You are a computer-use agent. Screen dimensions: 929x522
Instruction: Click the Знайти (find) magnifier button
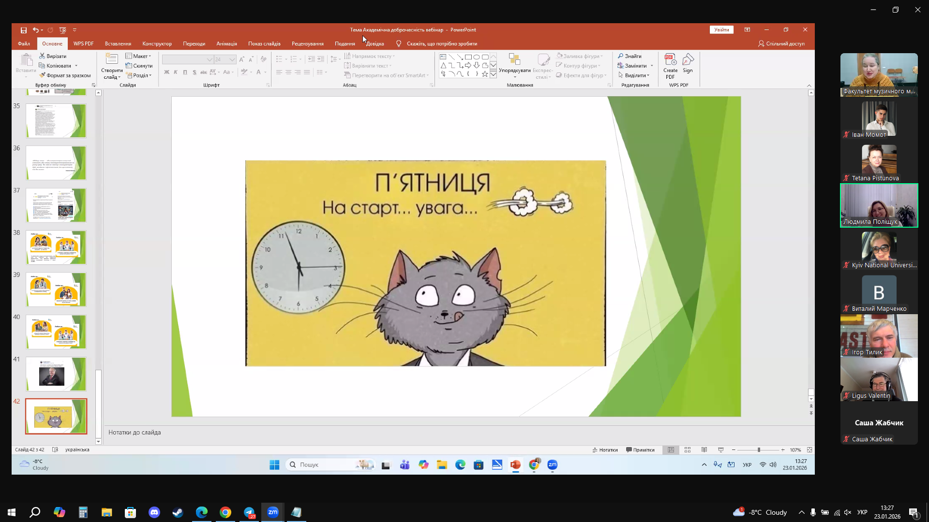click(629, 56)
